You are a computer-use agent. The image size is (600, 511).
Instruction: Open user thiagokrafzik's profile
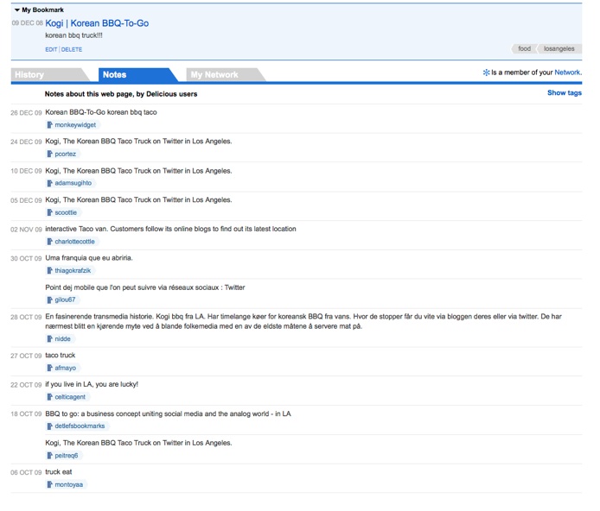tap(73, 270)
